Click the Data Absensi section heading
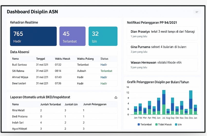The width and height of the screenshot is (207, 136). click(20, 52)
